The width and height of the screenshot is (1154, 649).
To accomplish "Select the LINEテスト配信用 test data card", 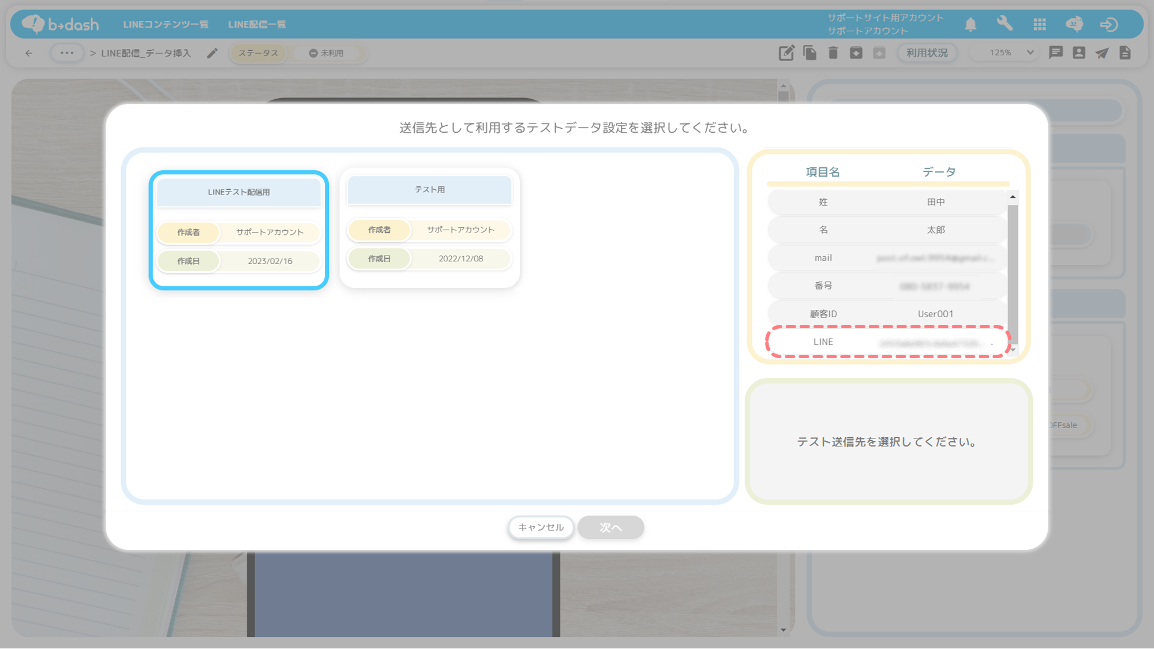I will click(x=238, y=230).
